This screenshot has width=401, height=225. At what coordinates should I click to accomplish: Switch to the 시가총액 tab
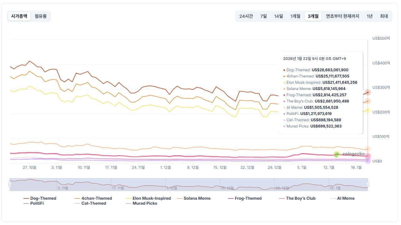click(x=19, y=16)
